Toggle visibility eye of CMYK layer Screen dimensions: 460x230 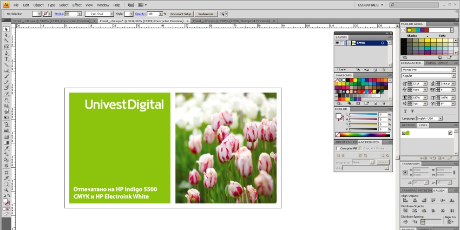(x=337, y=43)
